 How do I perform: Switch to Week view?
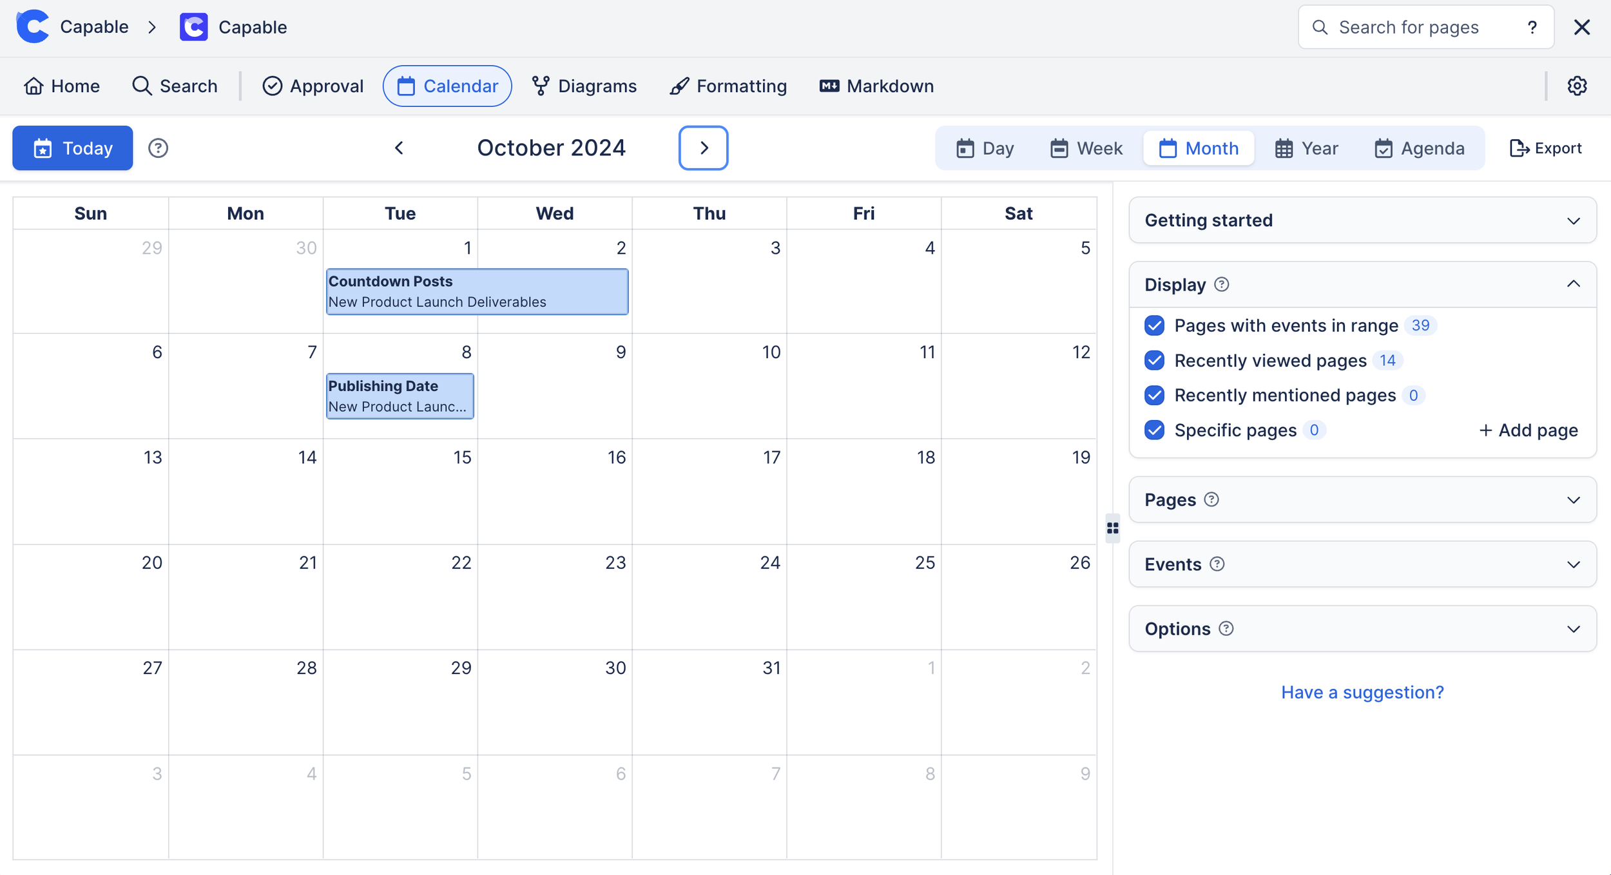pyautogui.click(x=1086, y=148)
